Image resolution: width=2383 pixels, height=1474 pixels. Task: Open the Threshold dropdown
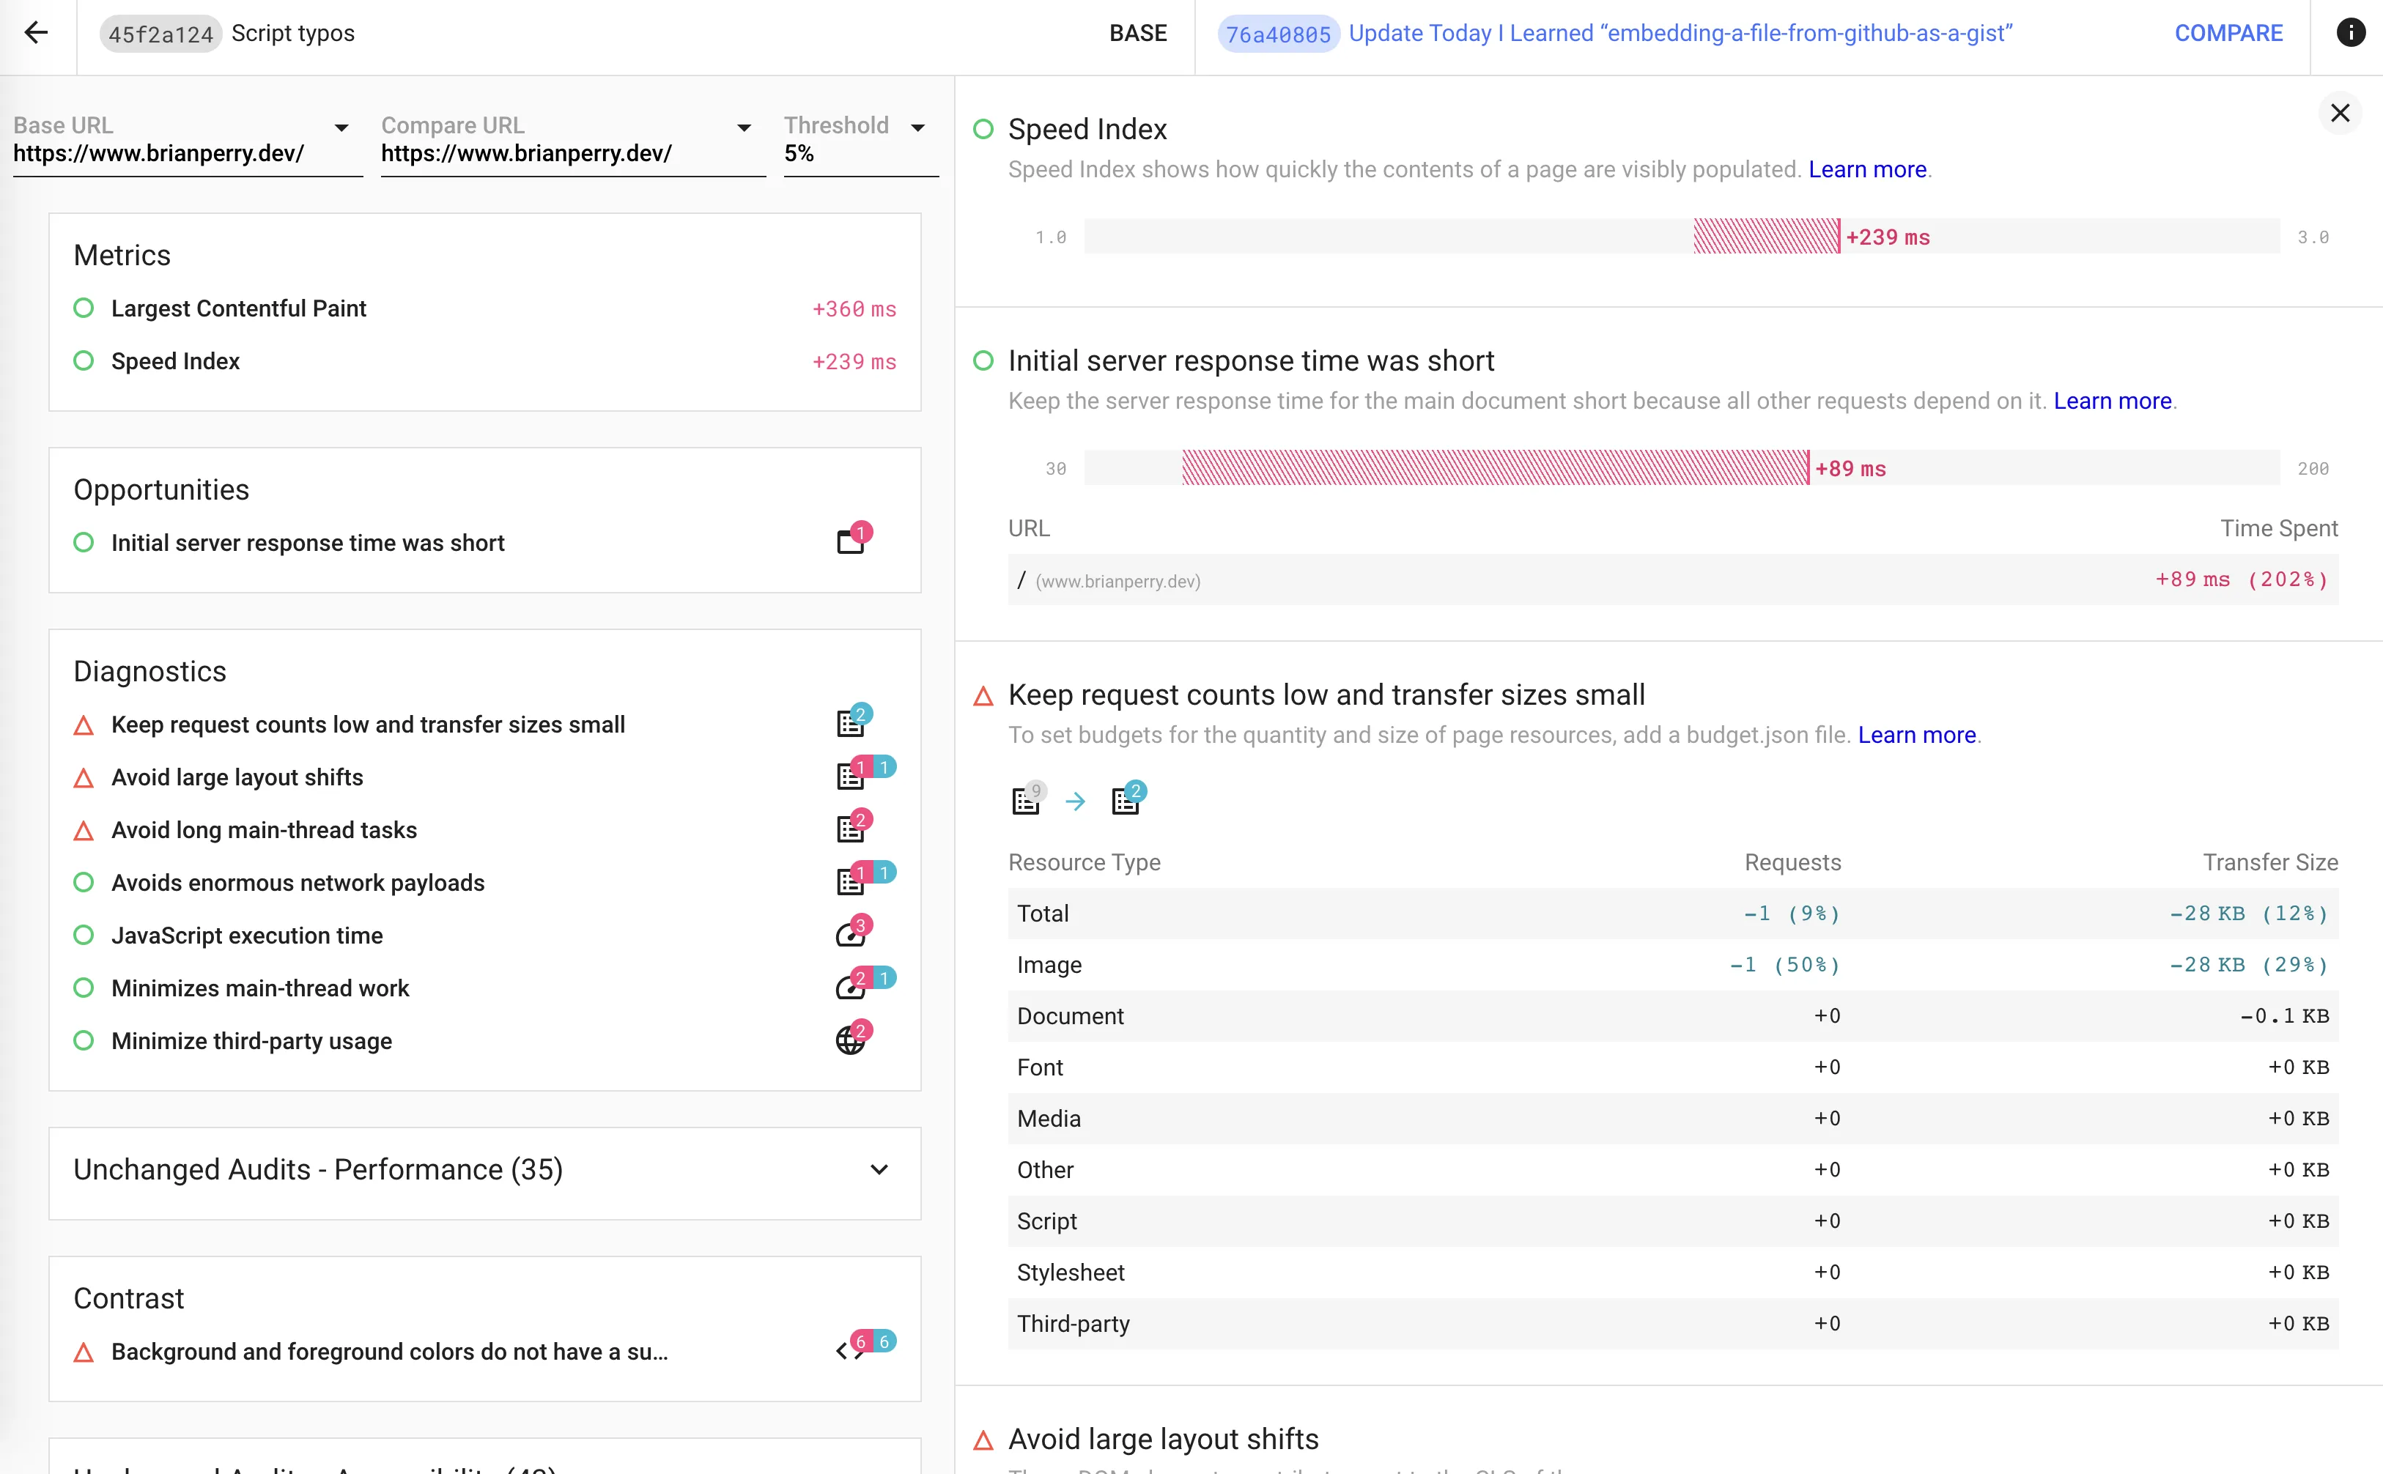(x=917, y=127)
